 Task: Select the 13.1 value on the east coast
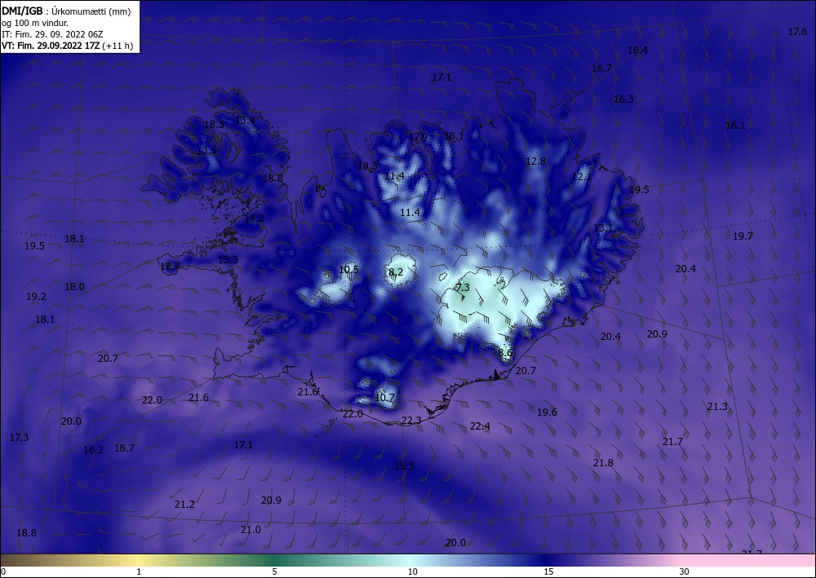tap(603, 227)
